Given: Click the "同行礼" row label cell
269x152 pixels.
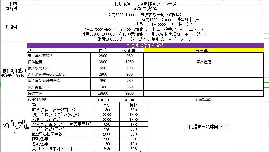Looking at the screenshot, I should (13, 8).
